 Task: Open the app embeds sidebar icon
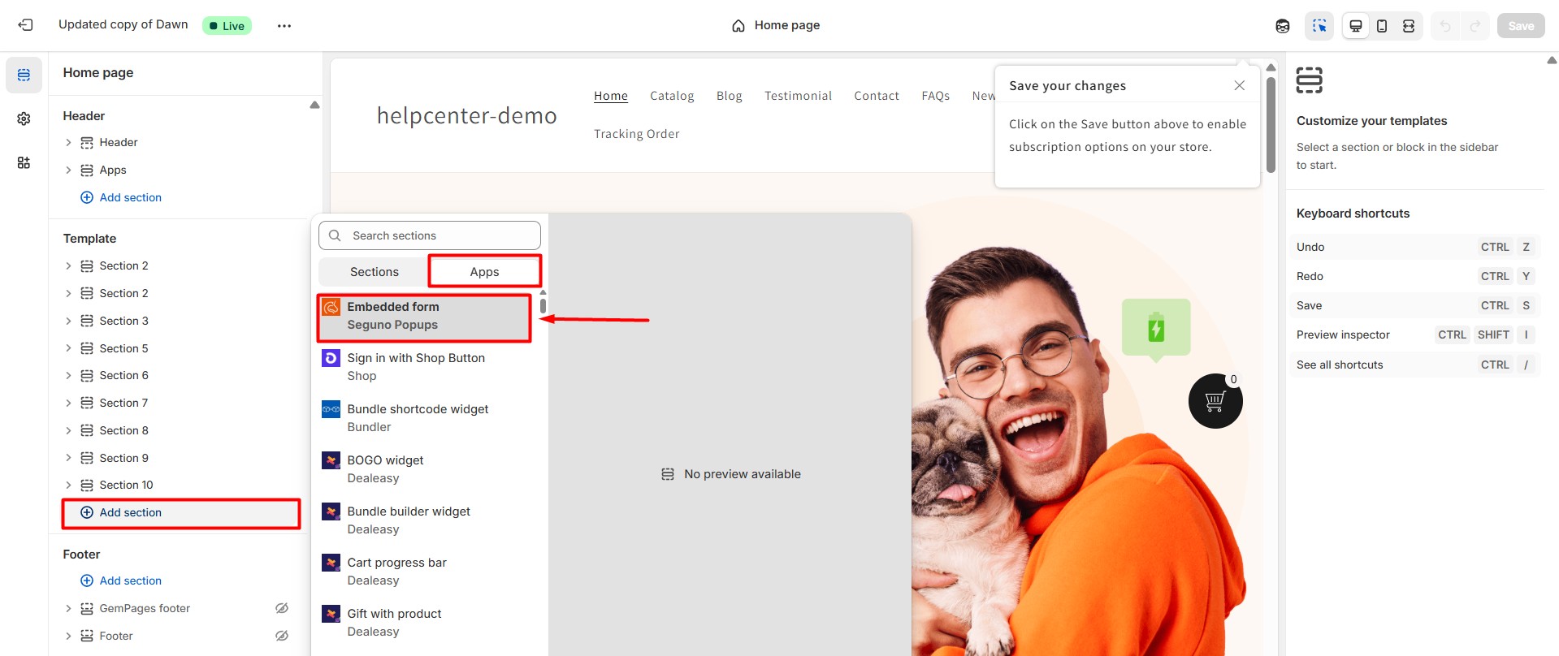tap(24, 162)
